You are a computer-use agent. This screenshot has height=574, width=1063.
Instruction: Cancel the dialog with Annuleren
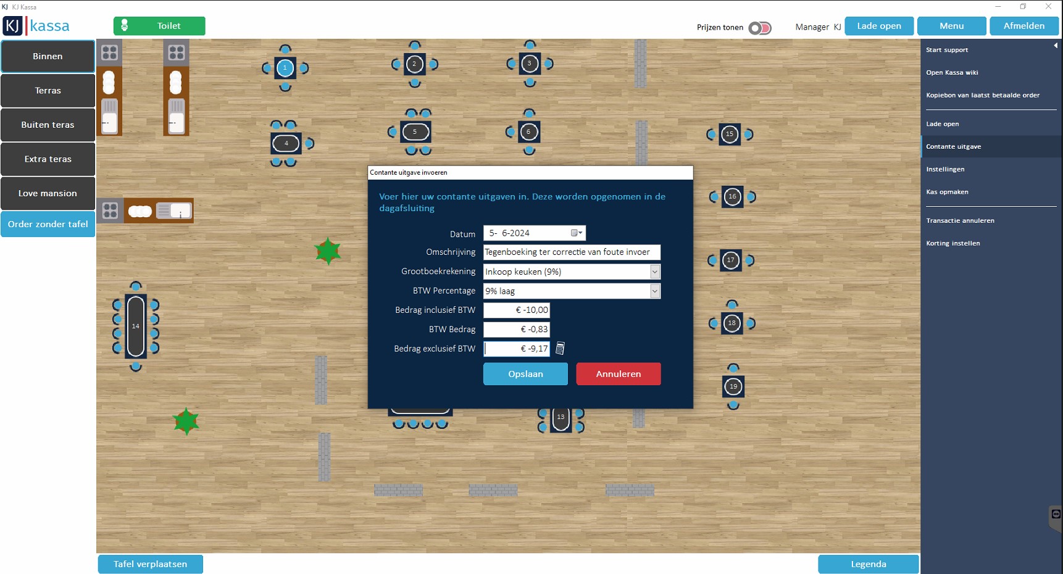pyautogui.click(x=618, y=374)
